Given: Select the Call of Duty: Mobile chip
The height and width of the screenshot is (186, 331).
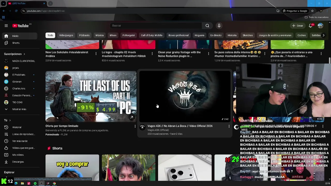Looking at the screenshot, I should point(152,35).
